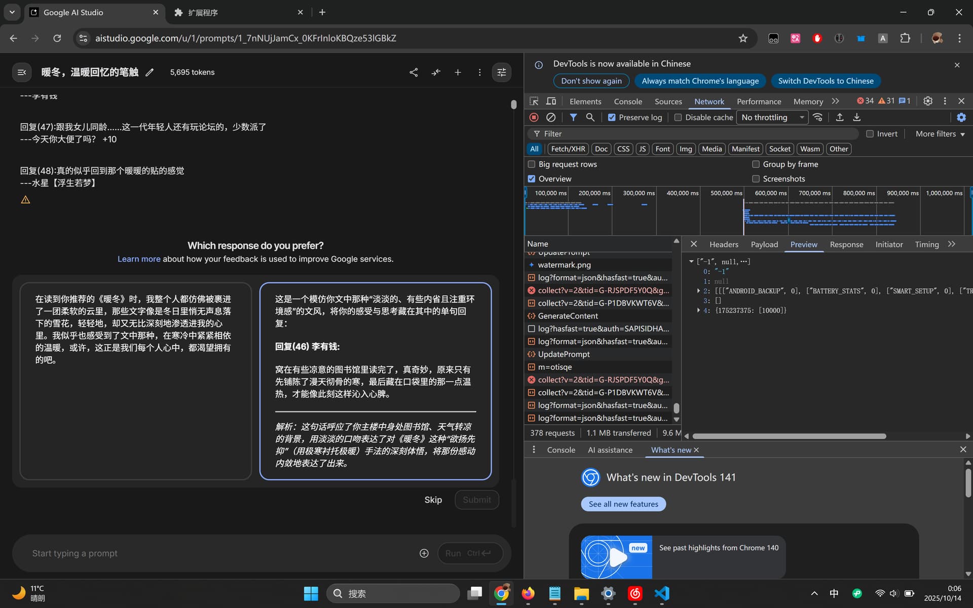Open run settings panel icon
Image resolution: width=973 pixels, height=608 pixels.
coord(502,72)
